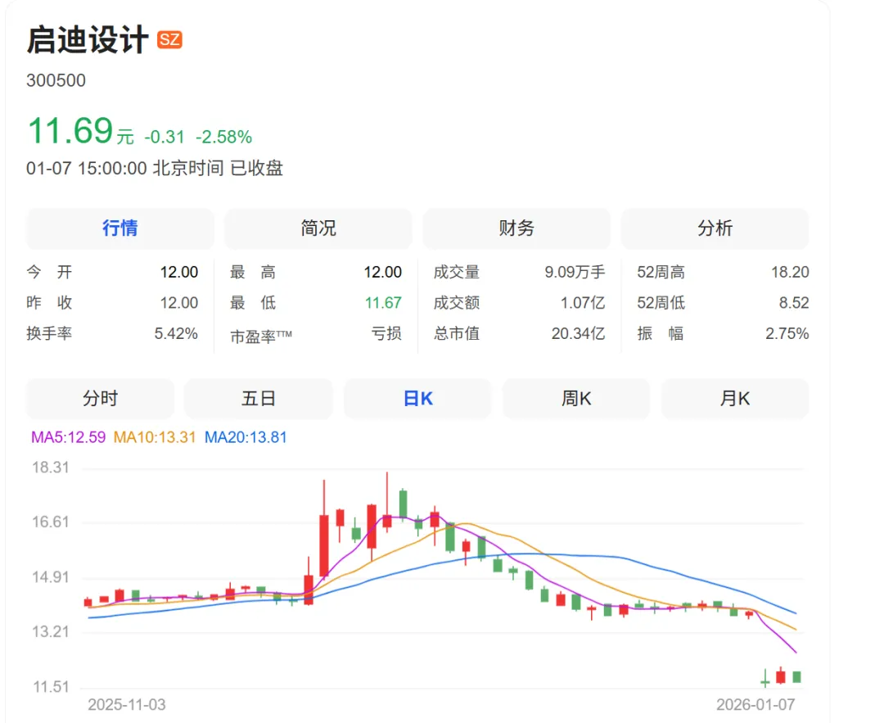
Task: Open the 行情 tab
Action: click(120, 228)
